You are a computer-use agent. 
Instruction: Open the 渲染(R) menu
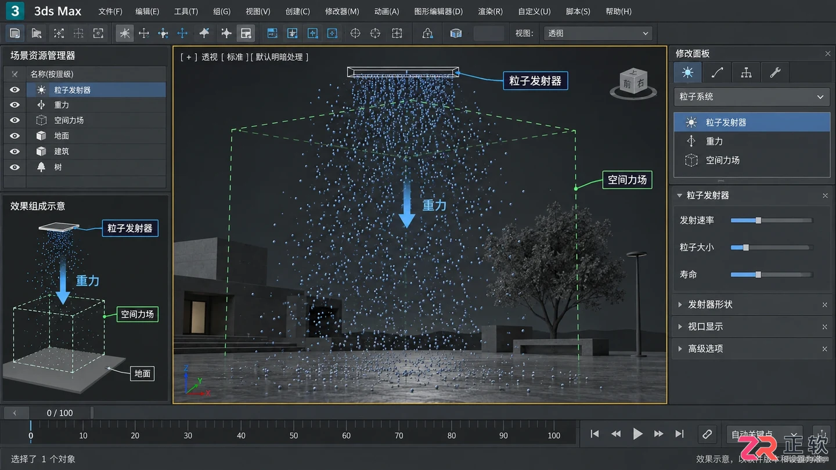(x=491, y=12)
